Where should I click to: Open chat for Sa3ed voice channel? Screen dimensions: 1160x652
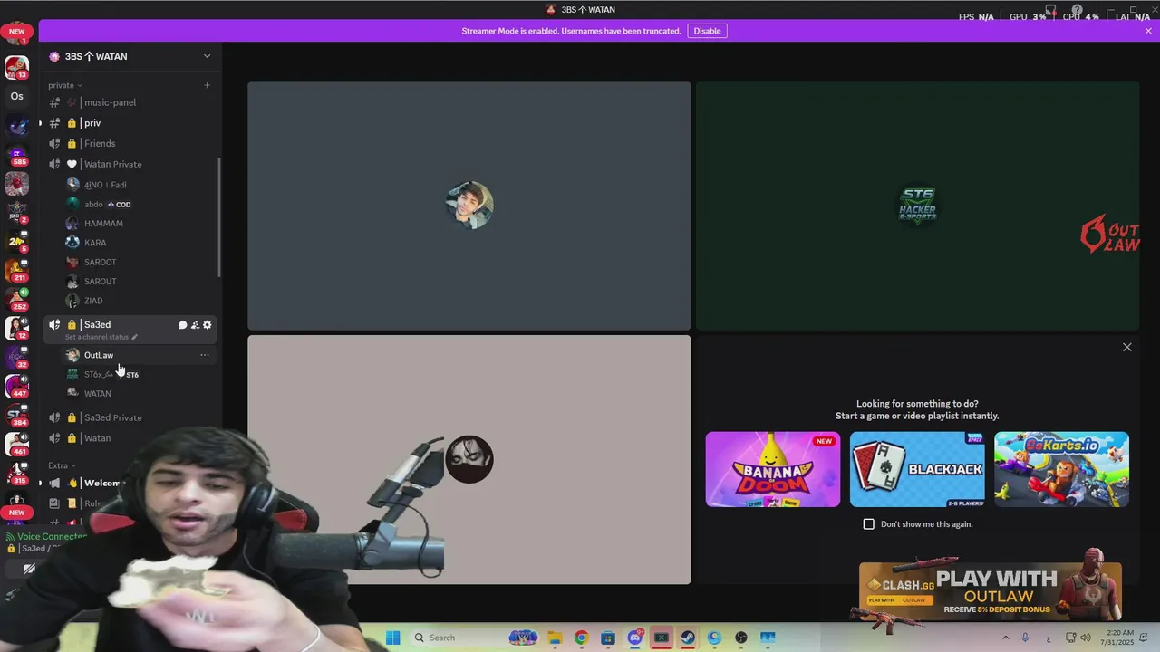click(x=182, y=325)
